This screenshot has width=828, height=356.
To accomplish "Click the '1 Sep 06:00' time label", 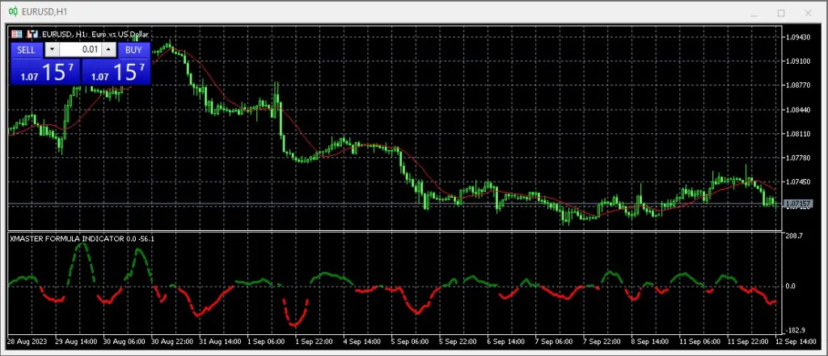I will click(266, 341).
